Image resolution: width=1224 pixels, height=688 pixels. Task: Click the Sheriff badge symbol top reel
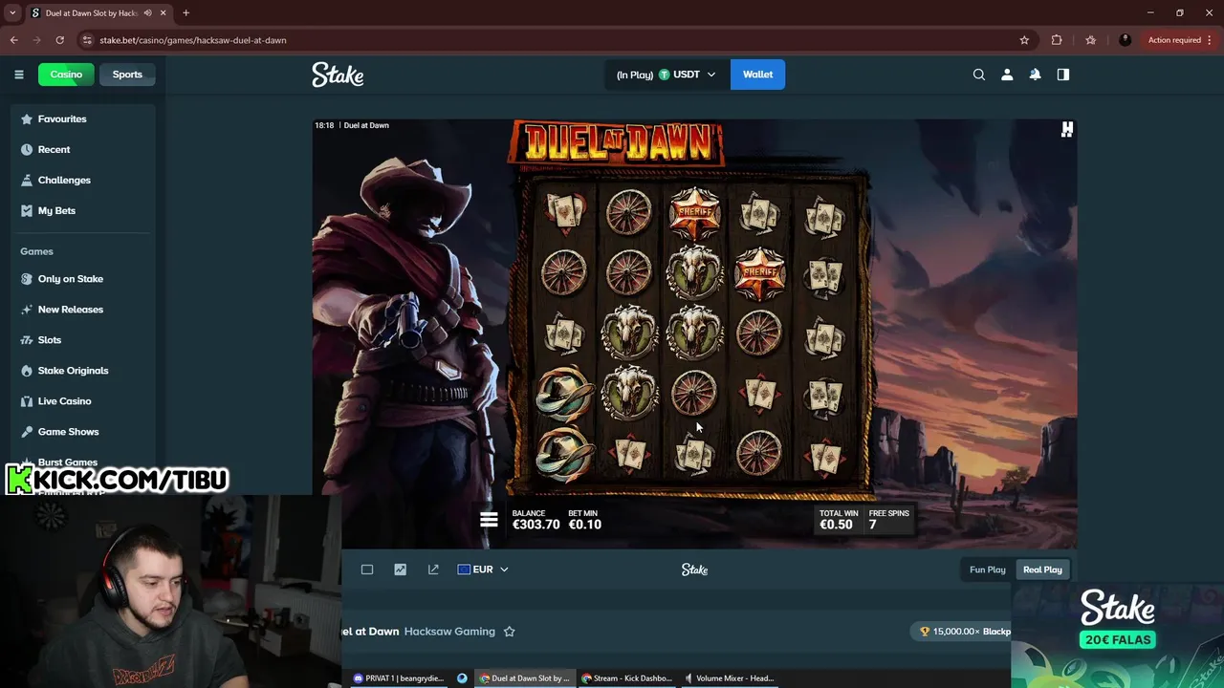tap(694, 212)
